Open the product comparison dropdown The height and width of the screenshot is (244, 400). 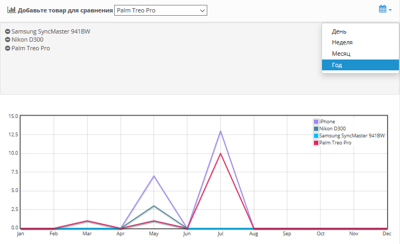tap(160, 10)
